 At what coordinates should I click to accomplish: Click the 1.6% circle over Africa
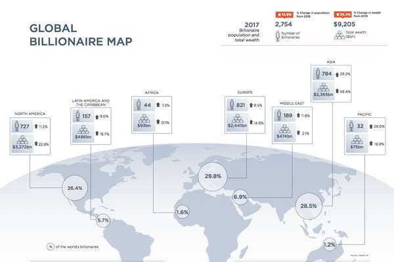pos(182,212)
